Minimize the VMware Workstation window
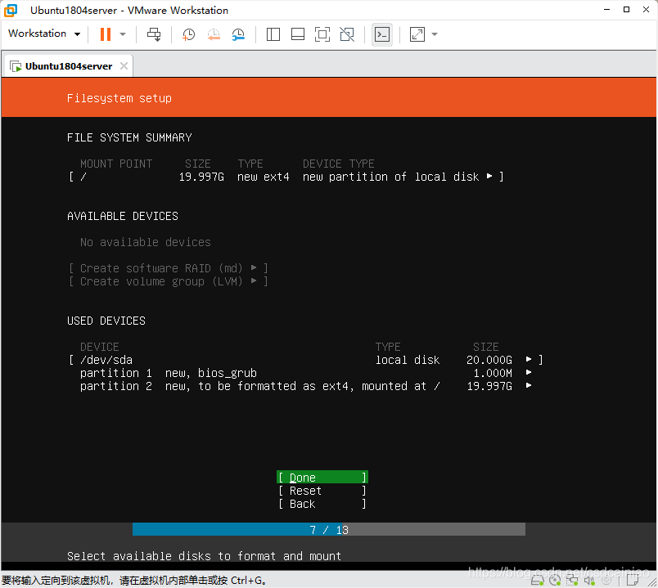The image size is (658, 588). point(606,10)
